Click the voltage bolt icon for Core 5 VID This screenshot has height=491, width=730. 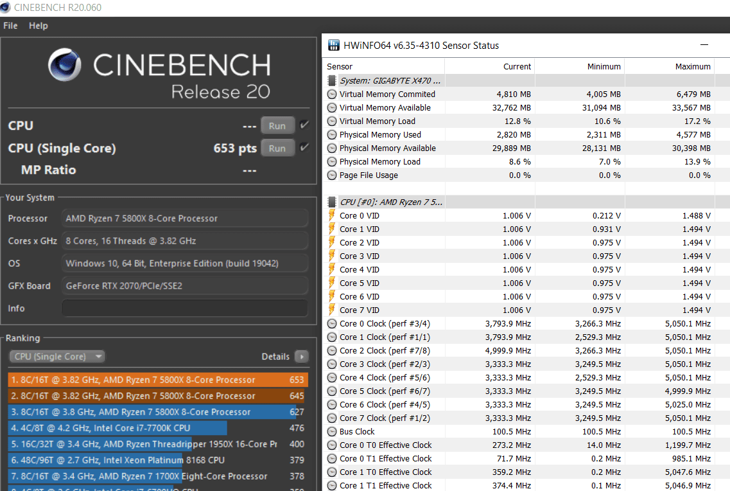pyautogui.click(x=332, y=283)
